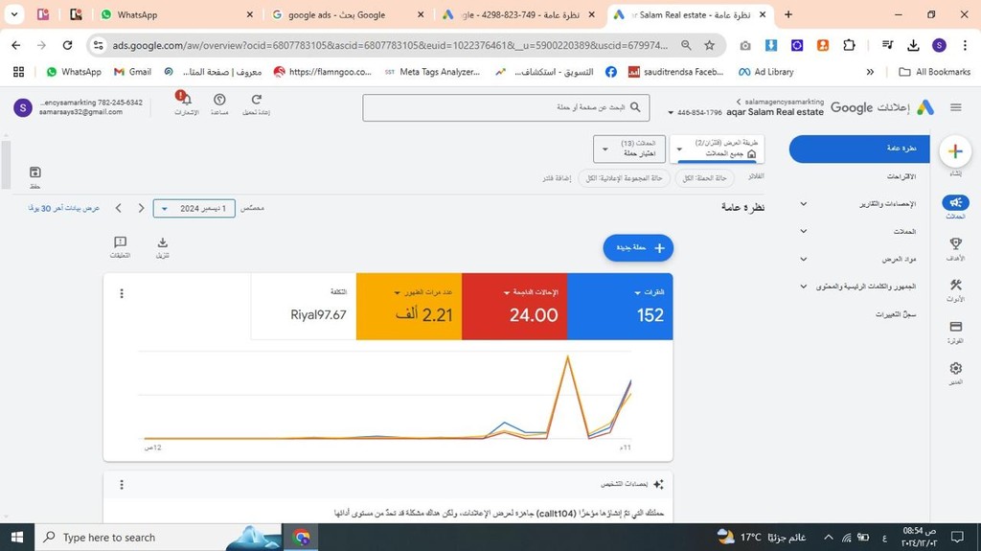The height and width of the screenshot is (551, 981).
Task: Open the Google Ads hamburger main menu
Action: 955,107
